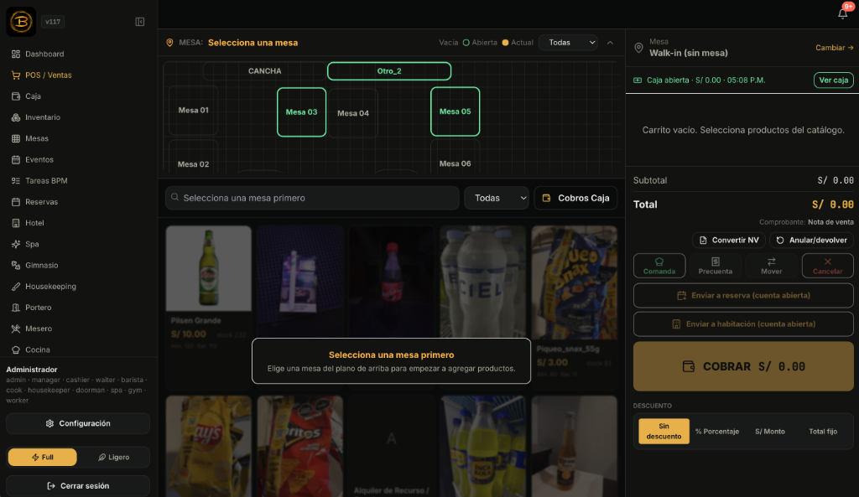The image size is (859, 497).
Task: Select CANCHA zone tab
Action: click(x=264, y=71)
